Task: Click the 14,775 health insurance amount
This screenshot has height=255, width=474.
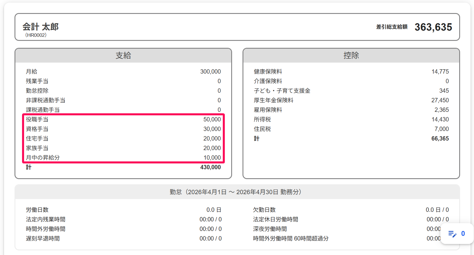Action: [x=440, y=72]
